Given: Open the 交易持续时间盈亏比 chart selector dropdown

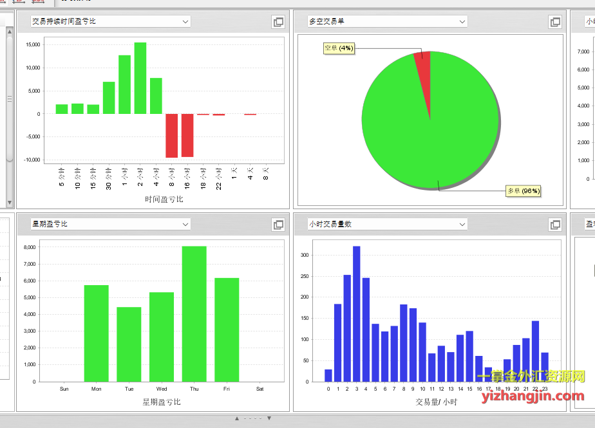Looking at the screenshot, I should click(x=110, y=22).
